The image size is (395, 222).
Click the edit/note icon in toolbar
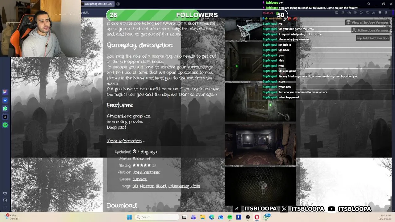click(343, 13)
